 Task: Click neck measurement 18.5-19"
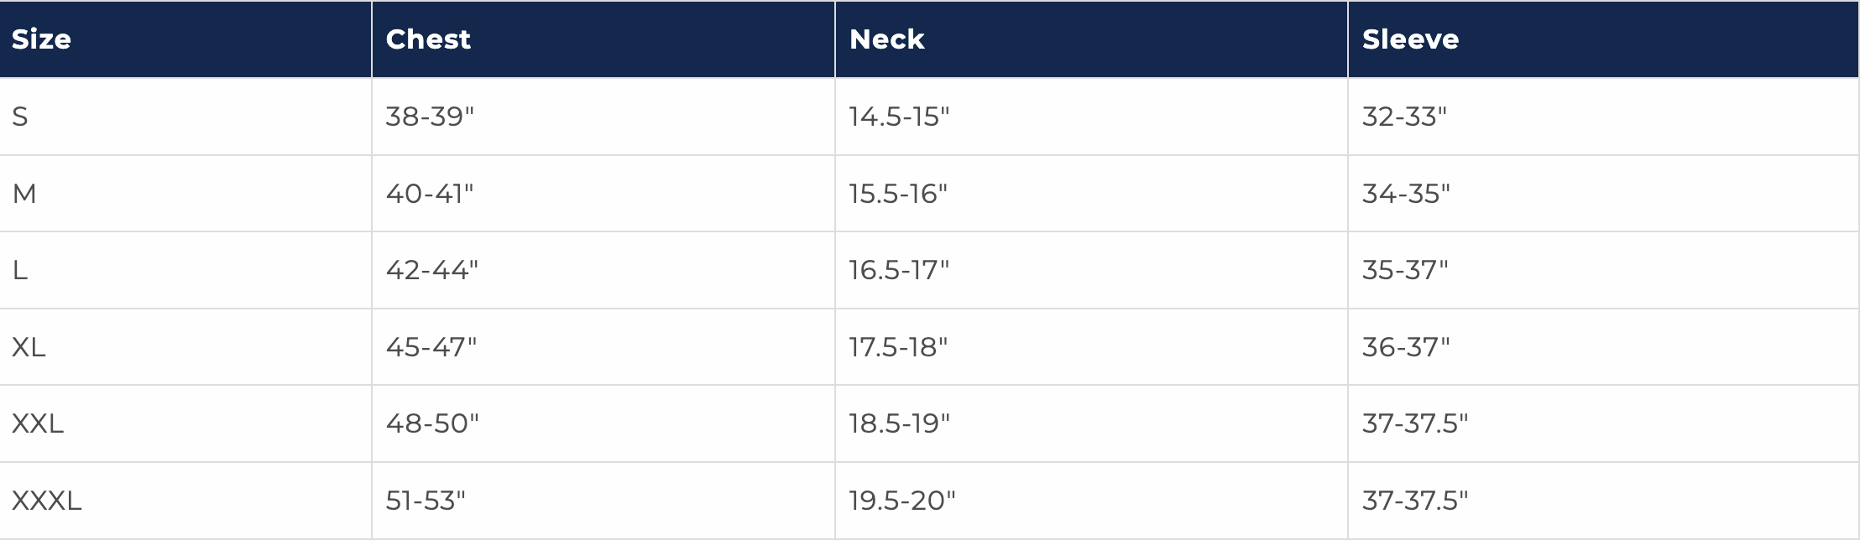coord(899,423)
